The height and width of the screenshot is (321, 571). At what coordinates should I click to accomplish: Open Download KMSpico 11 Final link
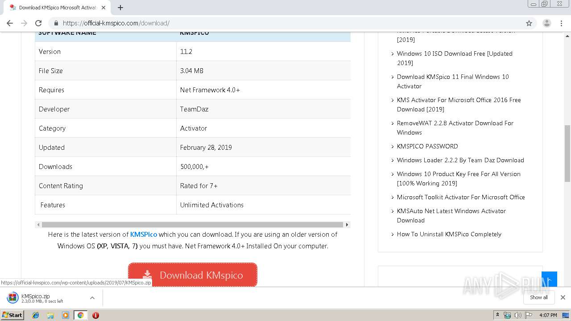[x=453, y=81]
